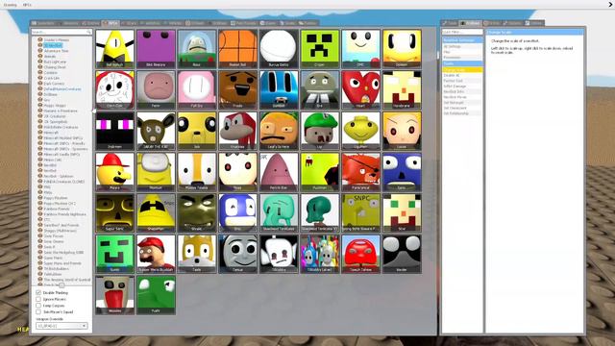Image resolution: width=615 pixels, height=346 pixels.
Task: Select the Set Relationship tool
Action: point(462,113)
